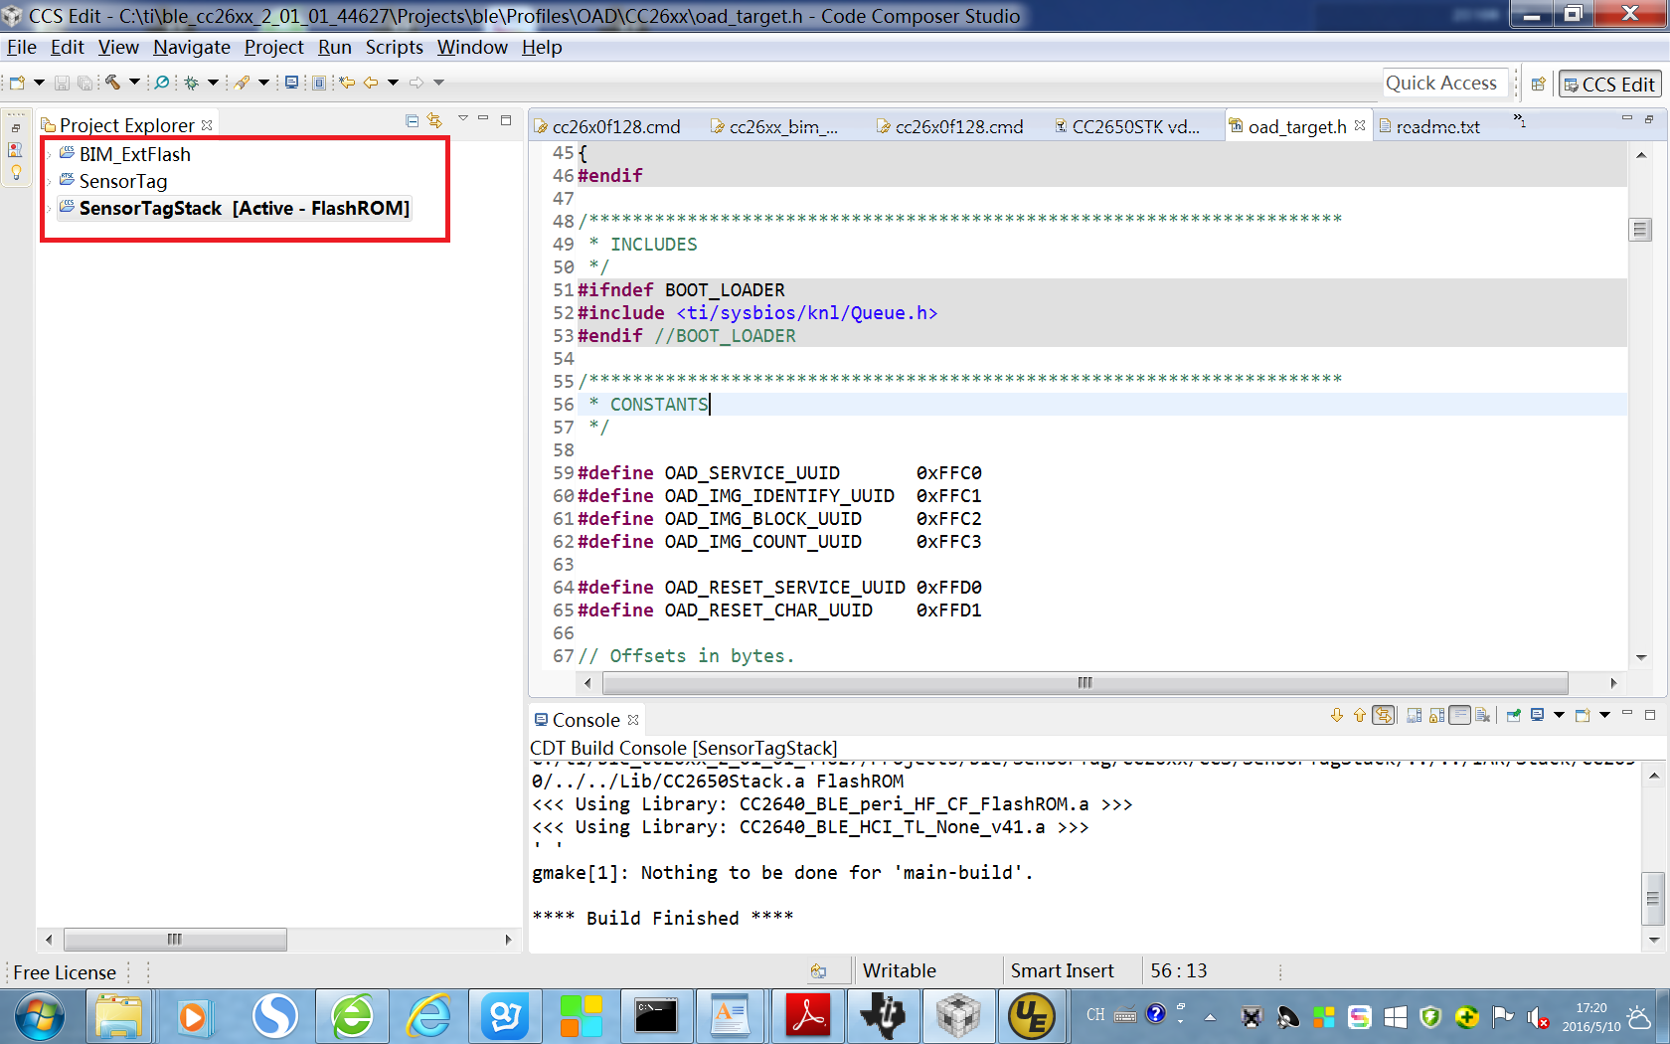The width and height of the screenshot is (1670, 1044).
Task: Click the Code Composer Studio cube taskbar icon
Action: click(958, 1016)
